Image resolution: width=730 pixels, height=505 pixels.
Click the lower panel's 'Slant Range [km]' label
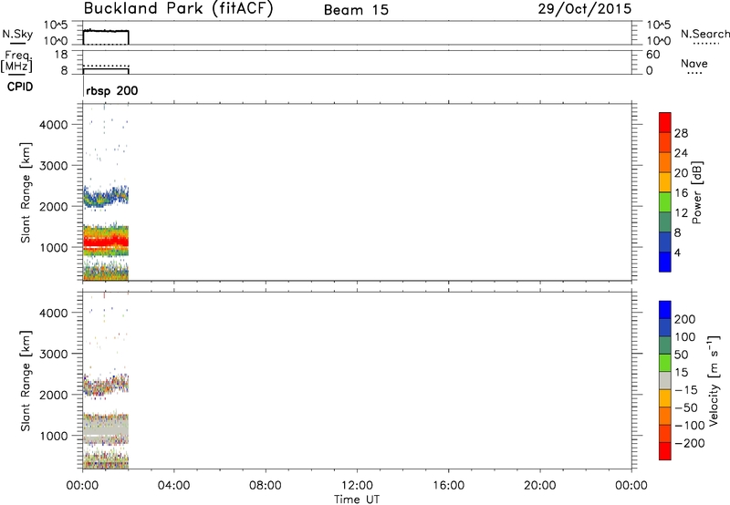click(x=26, y=380)
